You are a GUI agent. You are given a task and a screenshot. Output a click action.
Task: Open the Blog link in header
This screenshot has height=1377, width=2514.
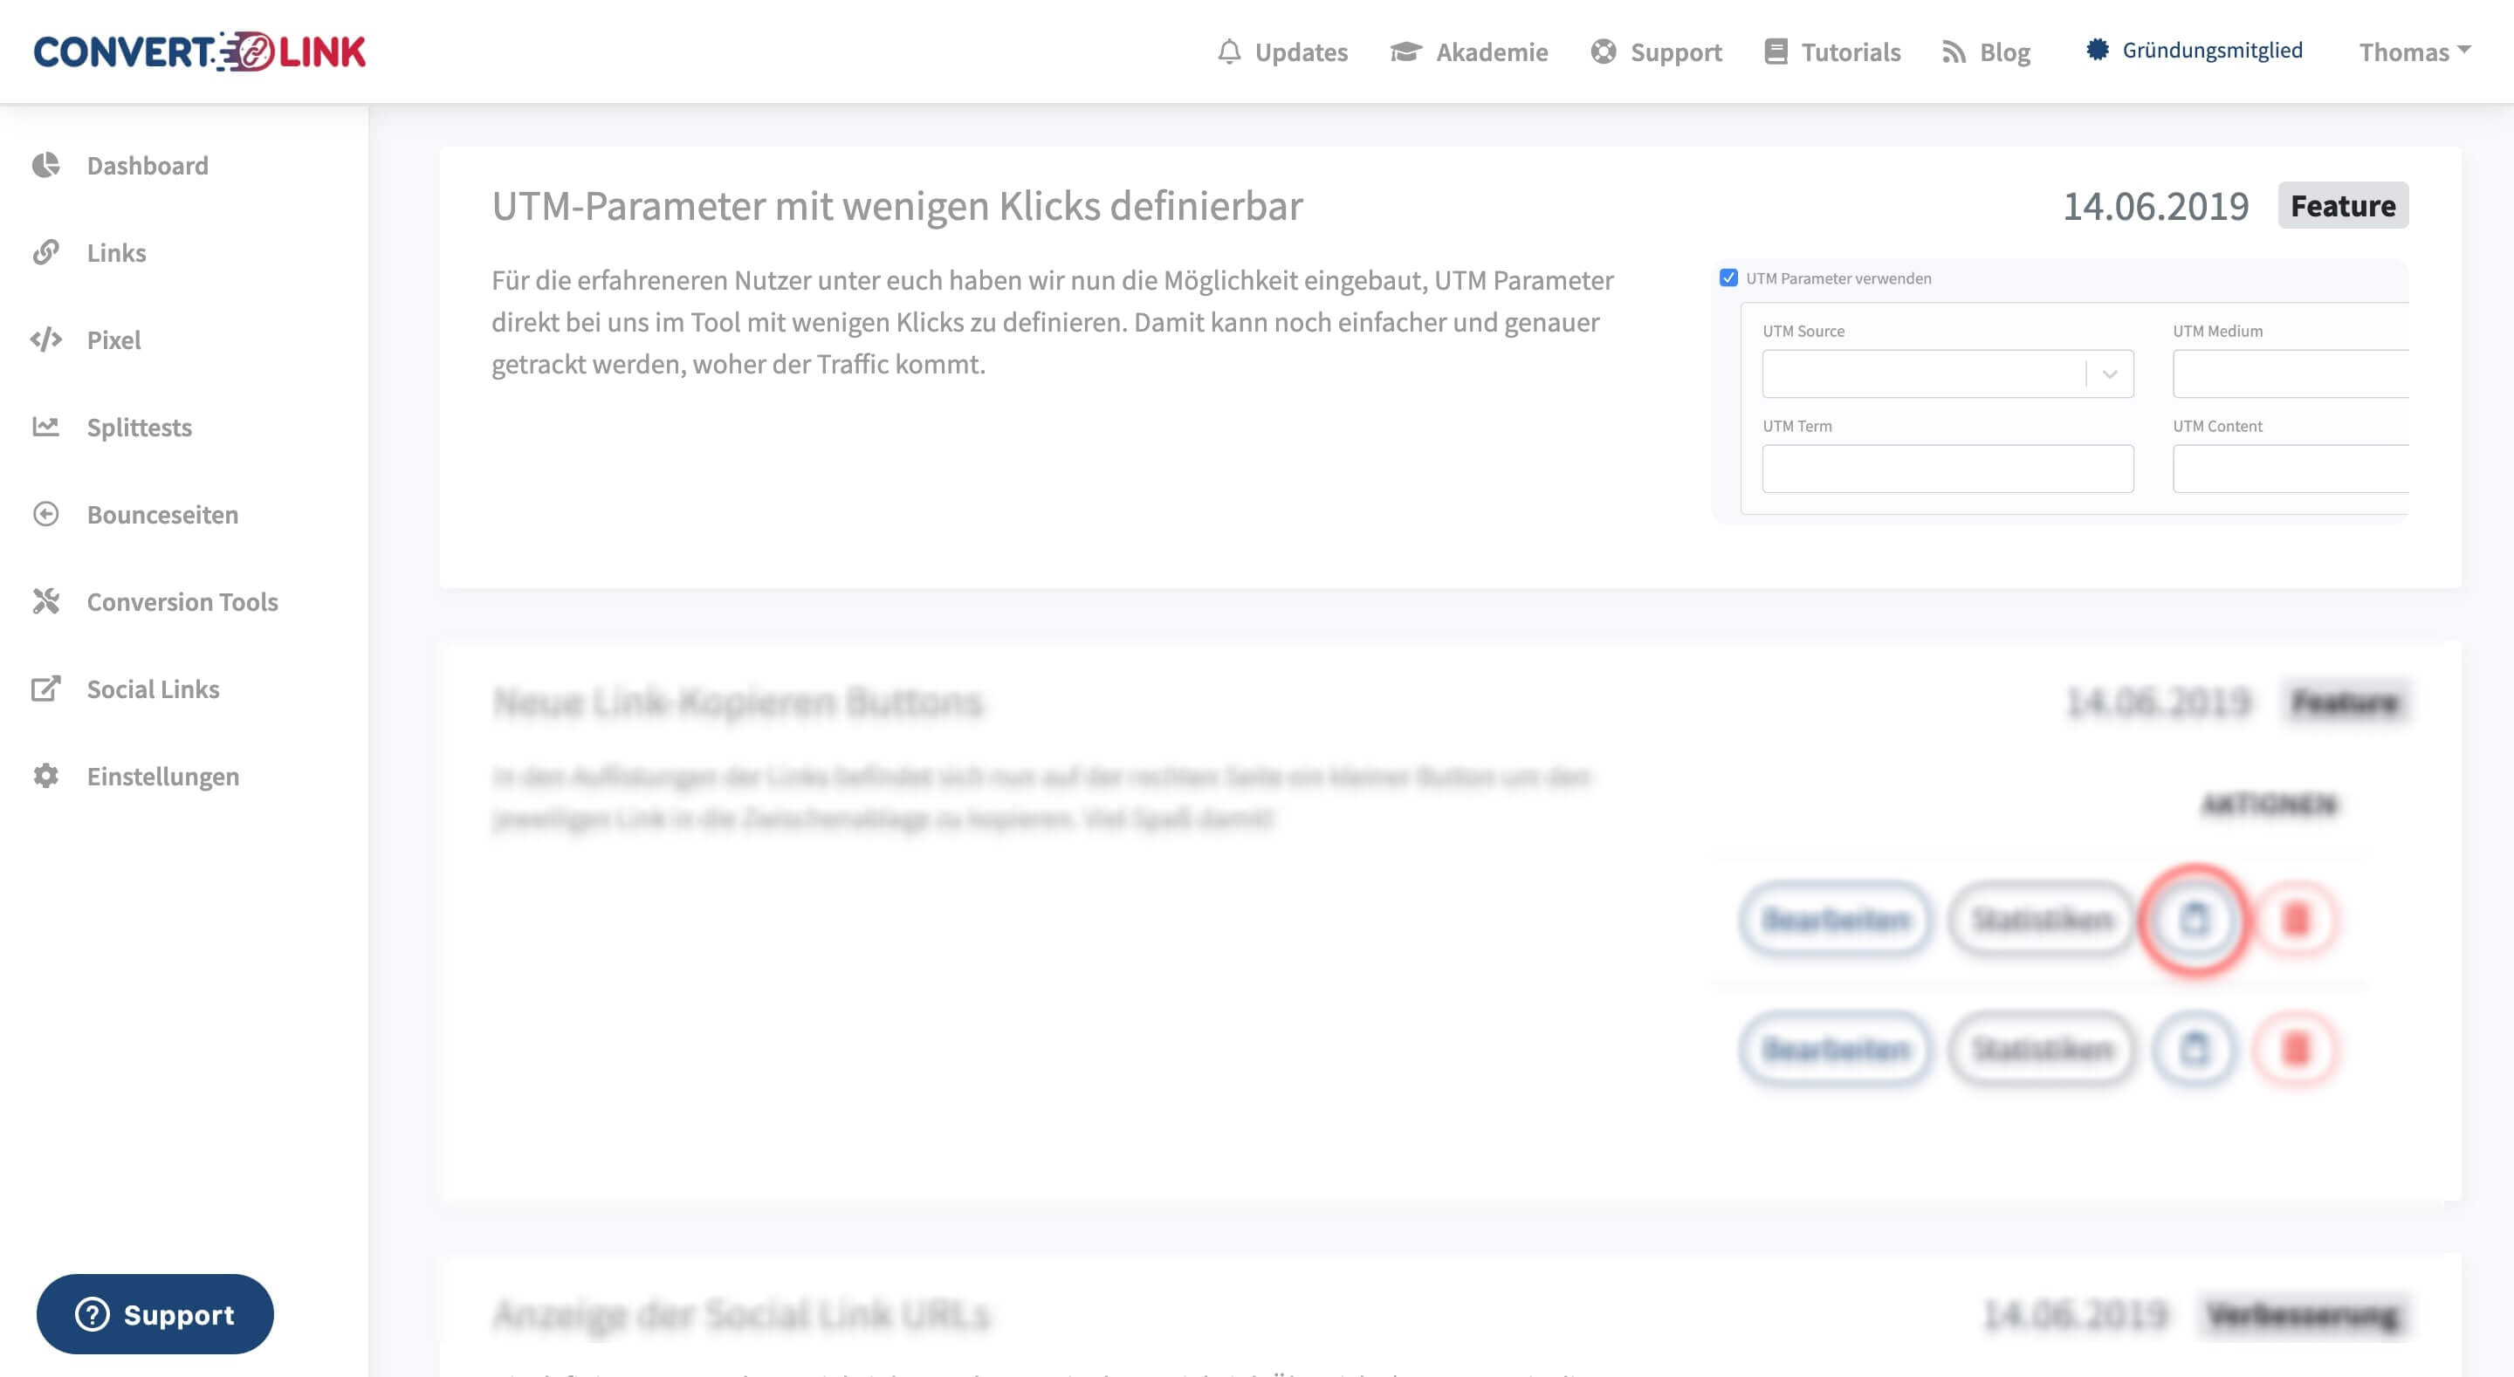point(1986,51)
